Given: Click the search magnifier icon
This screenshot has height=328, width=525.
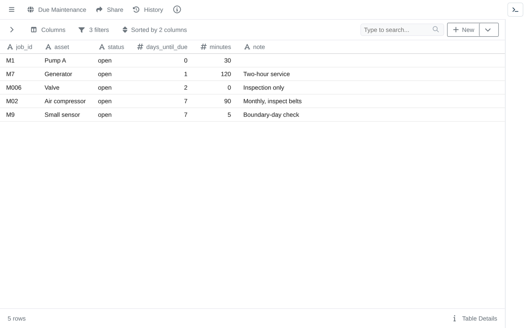Looking at the screenshot, I should (x=435, y=29).
